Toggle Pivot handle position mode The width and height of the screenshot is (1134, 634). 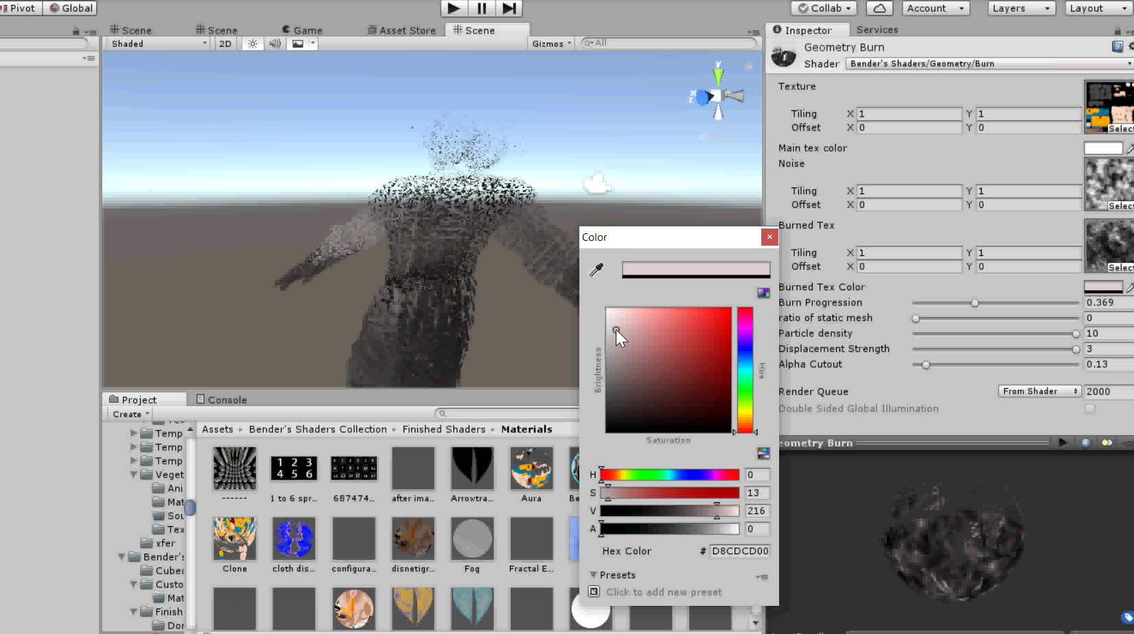click(x=19, y=8)
